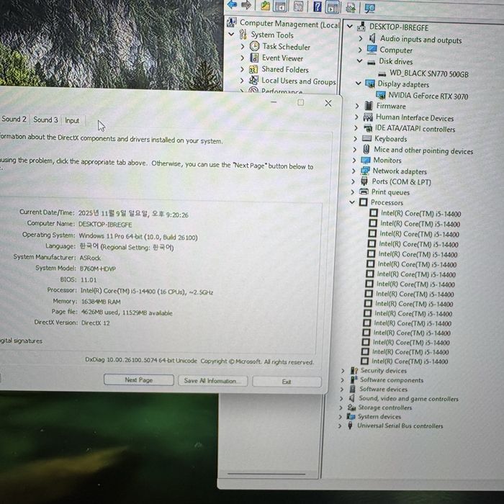Image resolution: width=504 pixels, height=504 pixels.
Task: Select the Human Interface Devices icon
Action: [368, 117]
